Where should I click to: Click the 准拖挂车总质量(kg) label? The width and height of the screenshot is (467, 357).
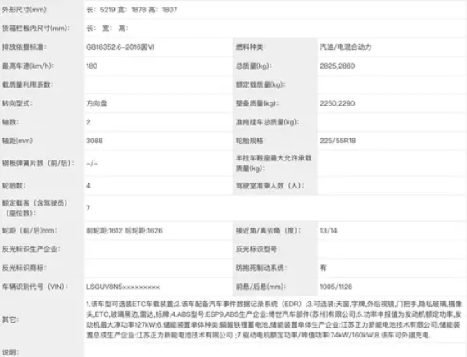click(267, 122)
